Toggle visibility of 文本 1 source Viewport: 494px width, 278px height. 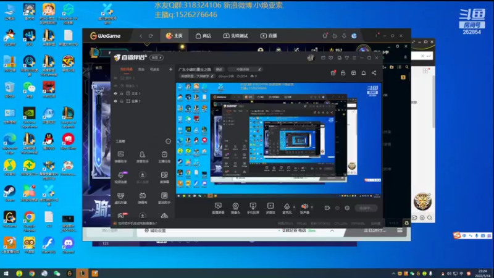115,94
